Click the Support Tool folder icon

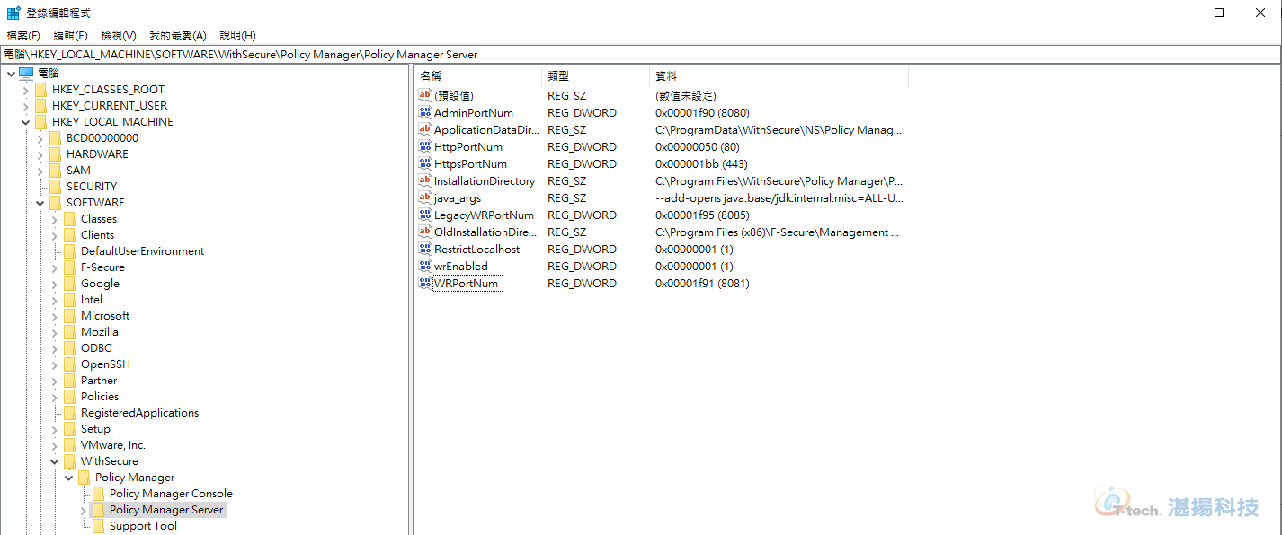tap(98, 526)
